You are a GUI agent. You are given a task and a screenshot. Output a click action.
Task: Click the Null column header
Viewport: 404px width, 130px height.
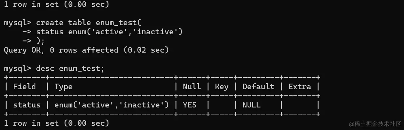tap(192, 87)
